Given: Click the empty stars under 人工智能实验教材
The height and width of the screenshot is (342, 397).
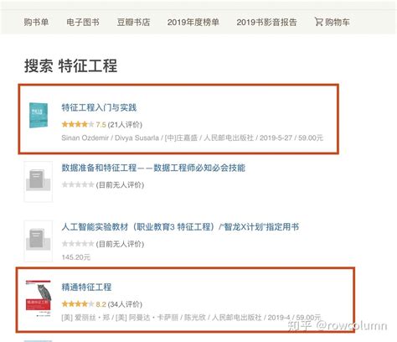Looking at the screenshot, I should pyautogui.click(x=78, y=244).
